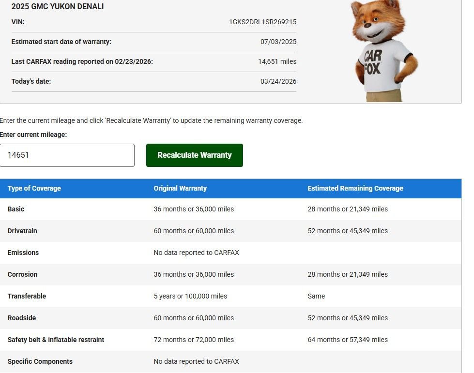Click the 14,651 miles CARFAX reading value
The height and width of the screenshot is (373, 474).
click(277, 61)
